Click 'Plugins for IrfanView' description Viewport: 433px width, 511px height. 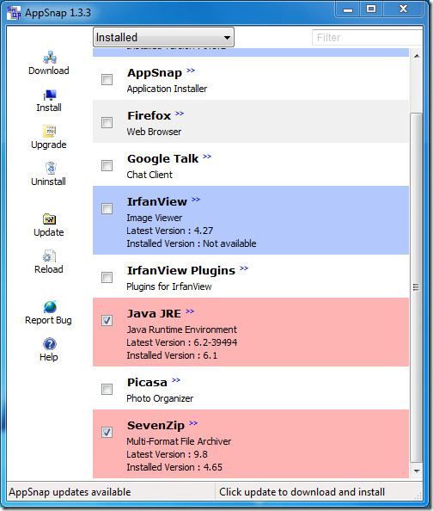pos(169,286)
